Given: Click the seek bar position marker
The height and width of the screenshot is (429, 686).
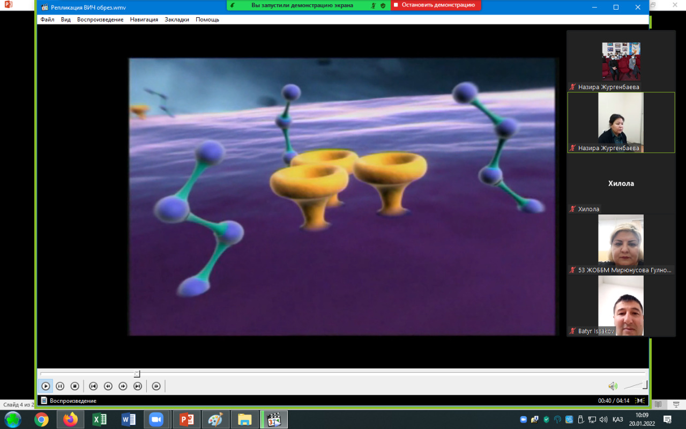Looking at the screenshot, I should [137, 374].
